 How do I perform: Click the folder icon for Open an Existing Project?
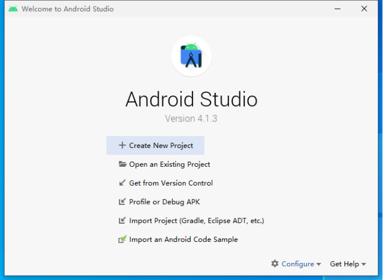coord(122,164)
